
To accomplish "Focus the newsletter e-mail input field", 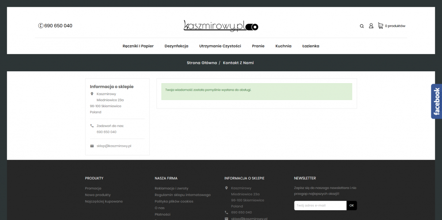I will (x=320, y=205).
